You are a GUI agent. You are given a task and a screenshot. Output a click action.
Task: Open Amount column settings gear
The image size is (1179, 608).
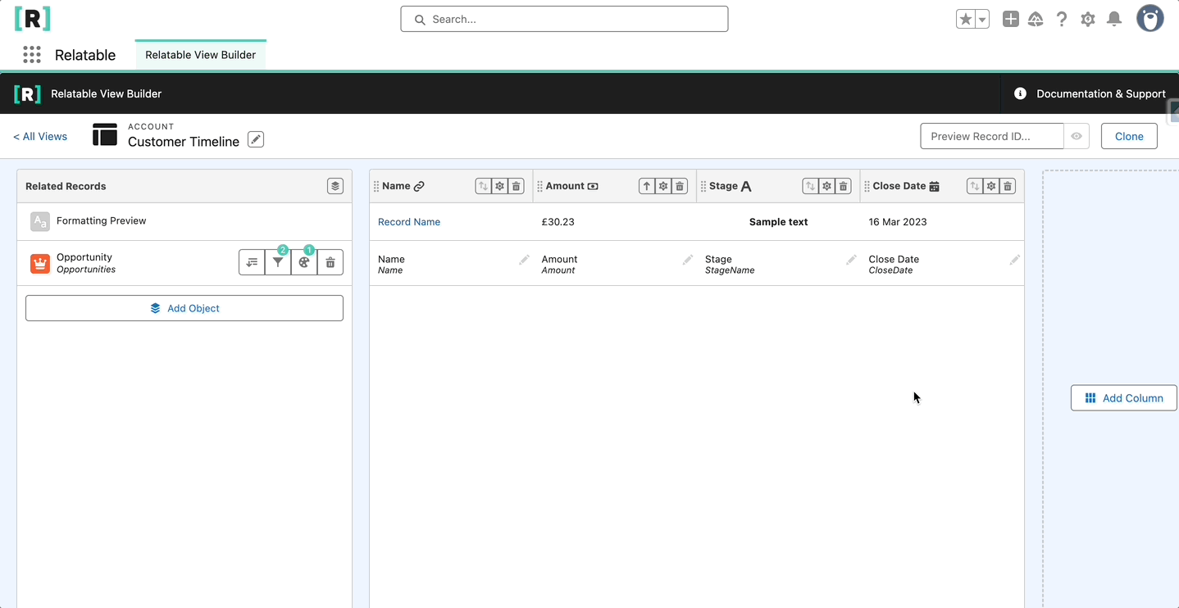pyautogui.click(x=663, y=186)
